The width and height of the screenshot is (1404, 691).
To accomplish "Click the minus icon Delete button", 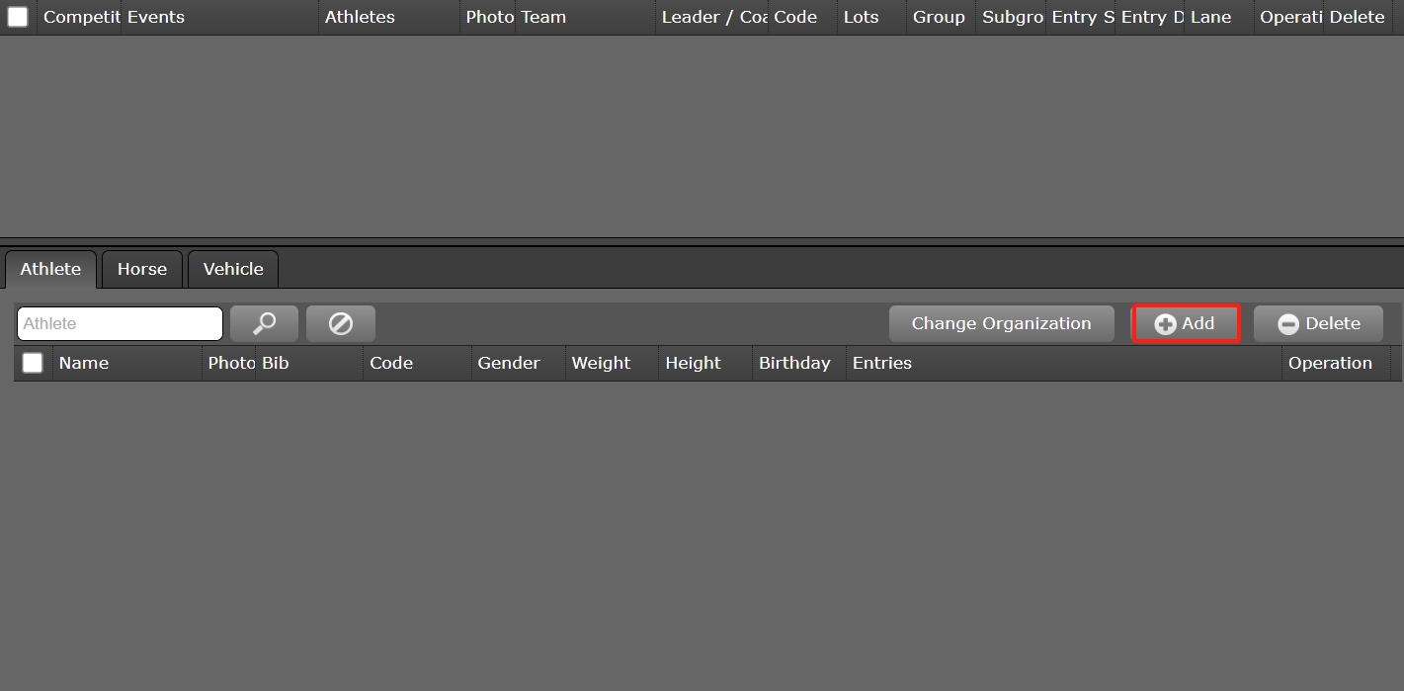I will click(1318, 323).
